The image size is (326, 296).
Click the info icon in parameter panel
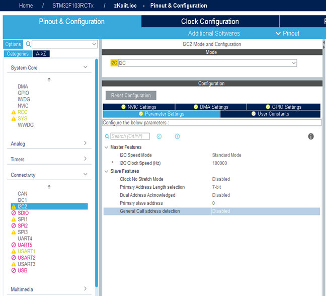311,136
